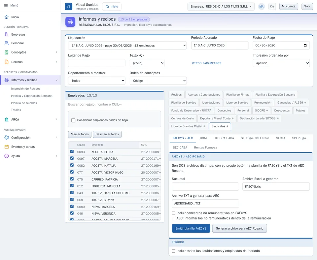
Task: Click the Configuración gear icon
Action: [x=7, y=138]
